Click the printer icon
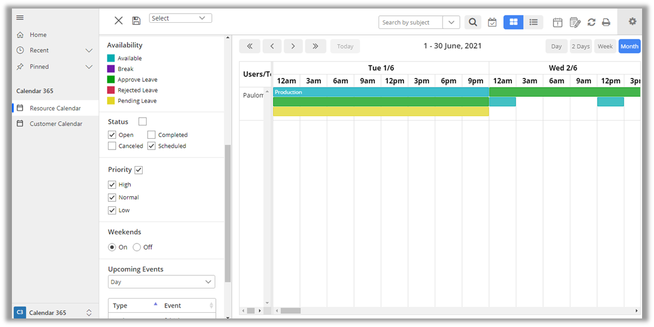654x327 pixels. pyautogui.click(x=606, y=22)
